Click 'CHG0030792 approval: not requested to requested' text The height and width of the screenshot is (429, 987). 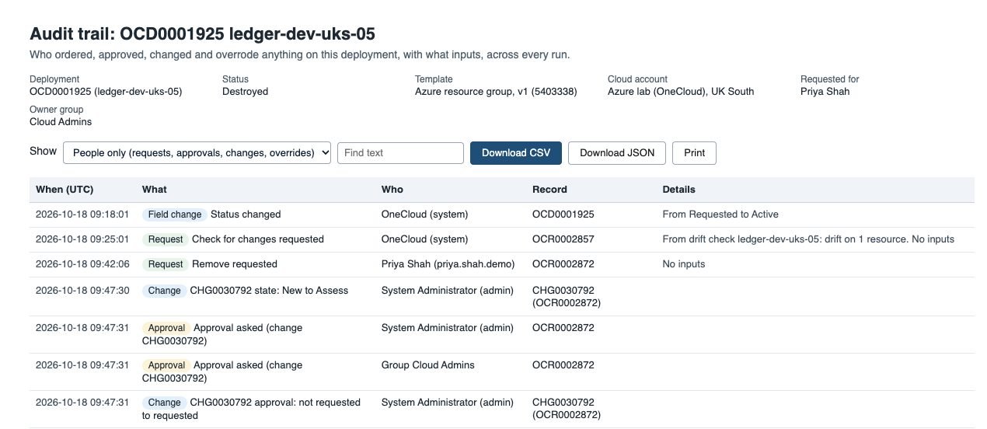click(x=252, y=409)
